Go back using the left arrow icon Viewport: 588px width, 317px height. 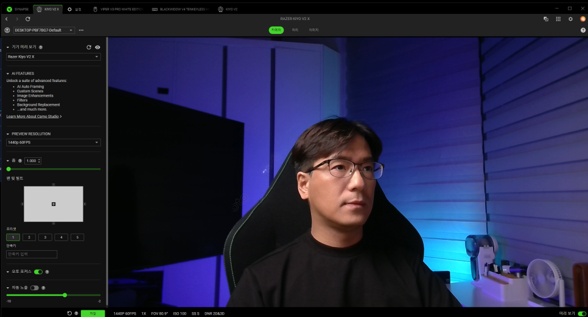click(6, 19)
